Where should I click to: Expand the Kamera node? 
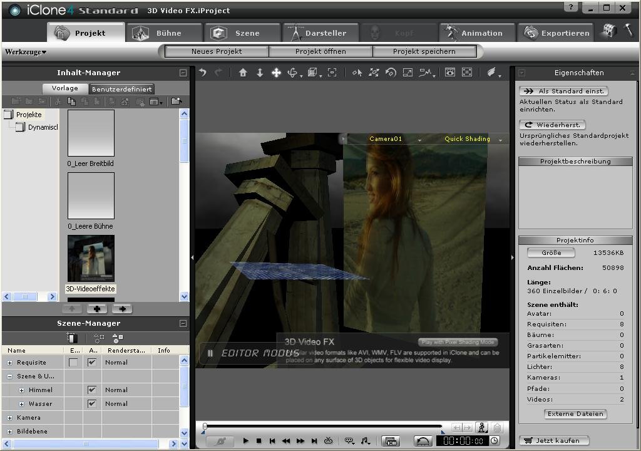10,418
